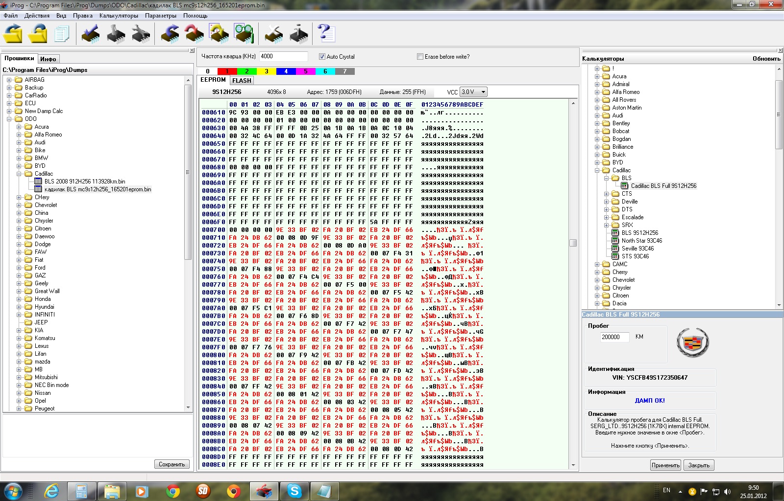Open the BLS 9S12H256 calculator entry
The height and width of the screenshot is (501, 784).
pos(640,233)
